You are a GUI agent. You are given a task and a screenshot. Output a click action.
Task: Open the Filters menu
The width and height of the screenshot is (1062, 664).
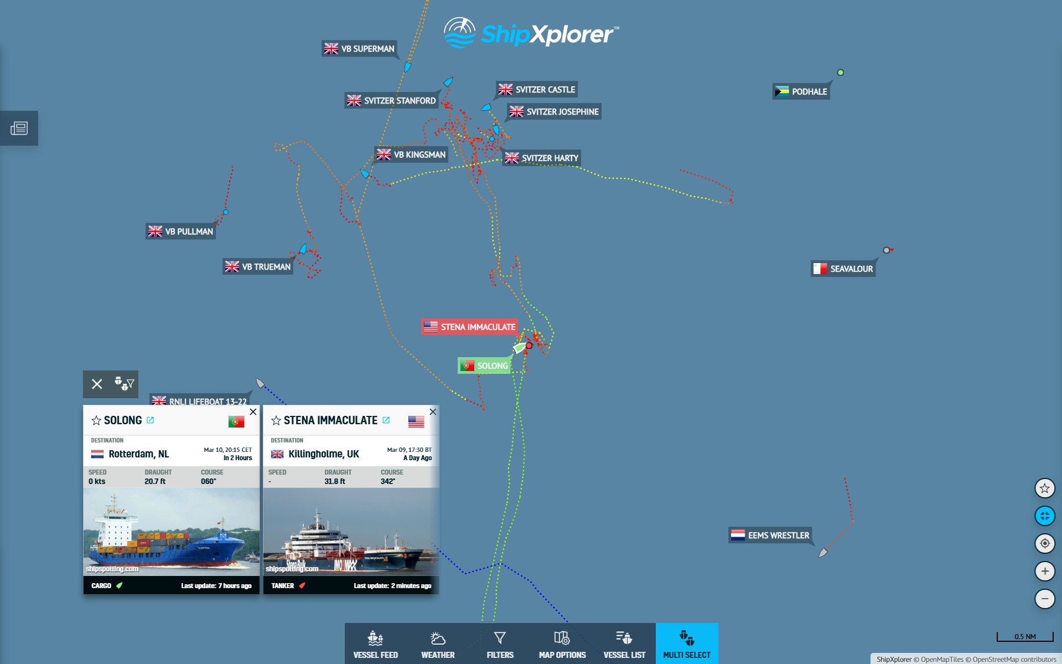point(500,644)
